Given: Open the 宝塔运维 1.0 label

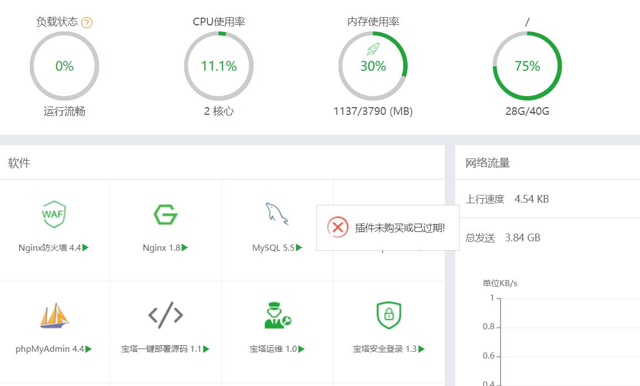Looking at the screenshot, I should point(273,350).
